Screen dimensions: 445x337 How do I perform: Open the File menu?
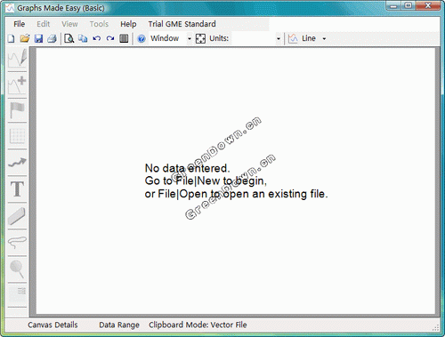20,24
